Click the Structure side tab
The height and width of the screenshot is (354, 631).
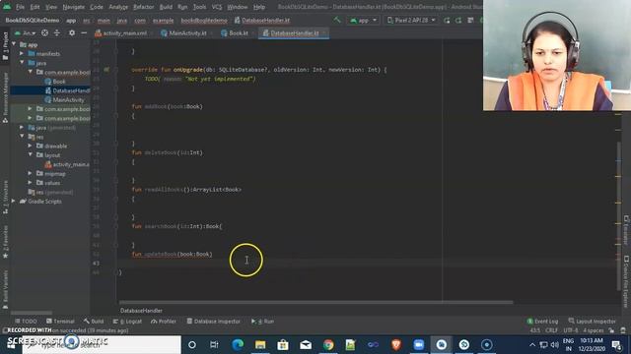pyautogui.click(x=5, y=197)
